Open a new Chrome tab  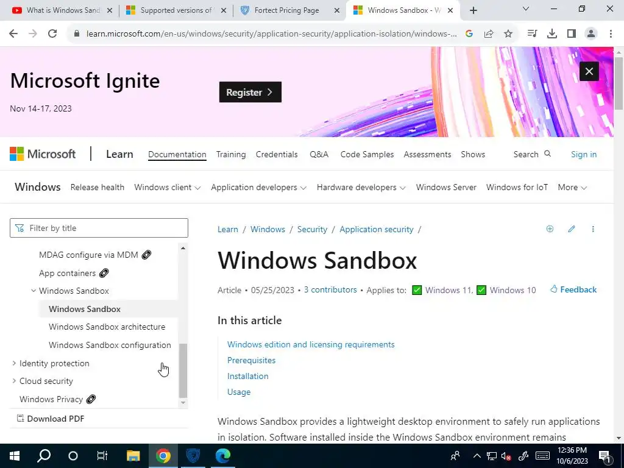coord(473,10)
